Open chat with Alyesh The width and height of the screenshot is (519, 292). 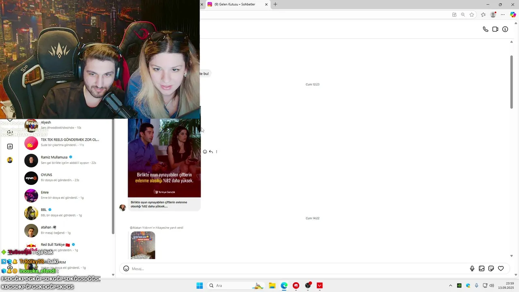(67, 125)
